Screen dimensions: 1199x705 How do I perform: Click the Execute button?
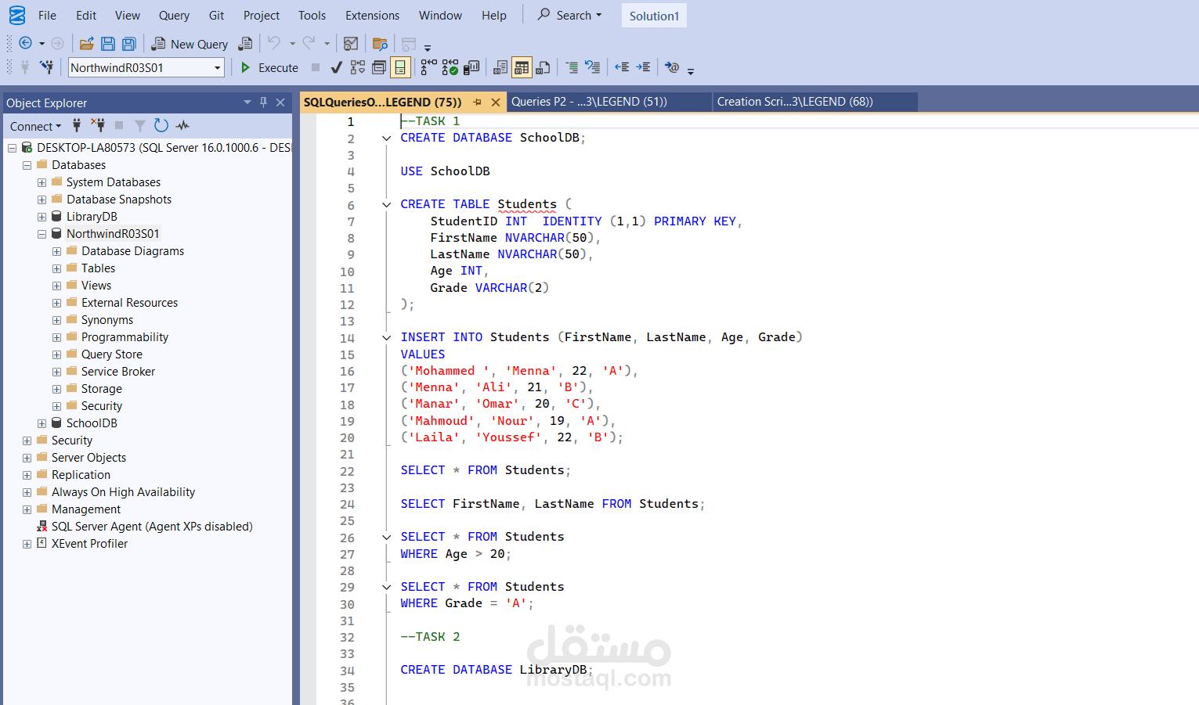coord(269,68)
